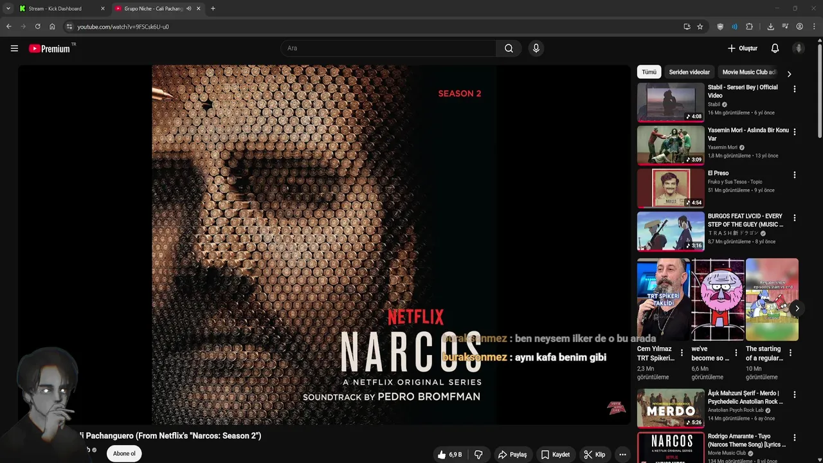Open the BURGOS FEAT LVCID video link

[745, 221]
